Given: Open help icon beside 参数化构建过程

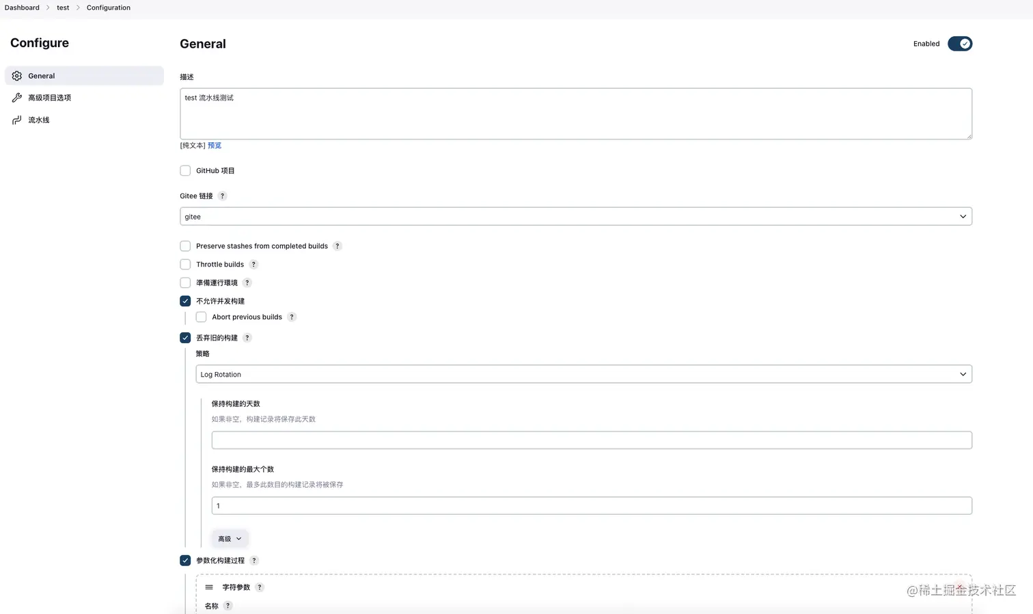Looking at the screenshot, I should click(254, 561).
